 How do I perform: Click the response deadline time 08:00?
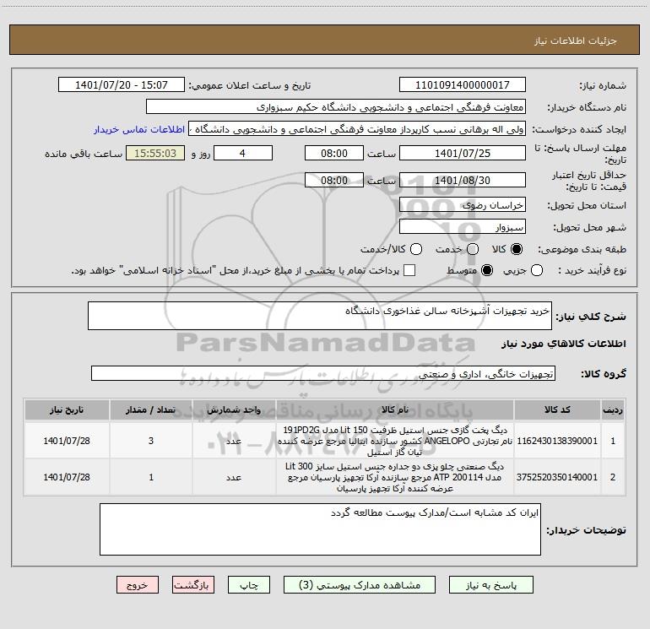click(x=334, y=153)
